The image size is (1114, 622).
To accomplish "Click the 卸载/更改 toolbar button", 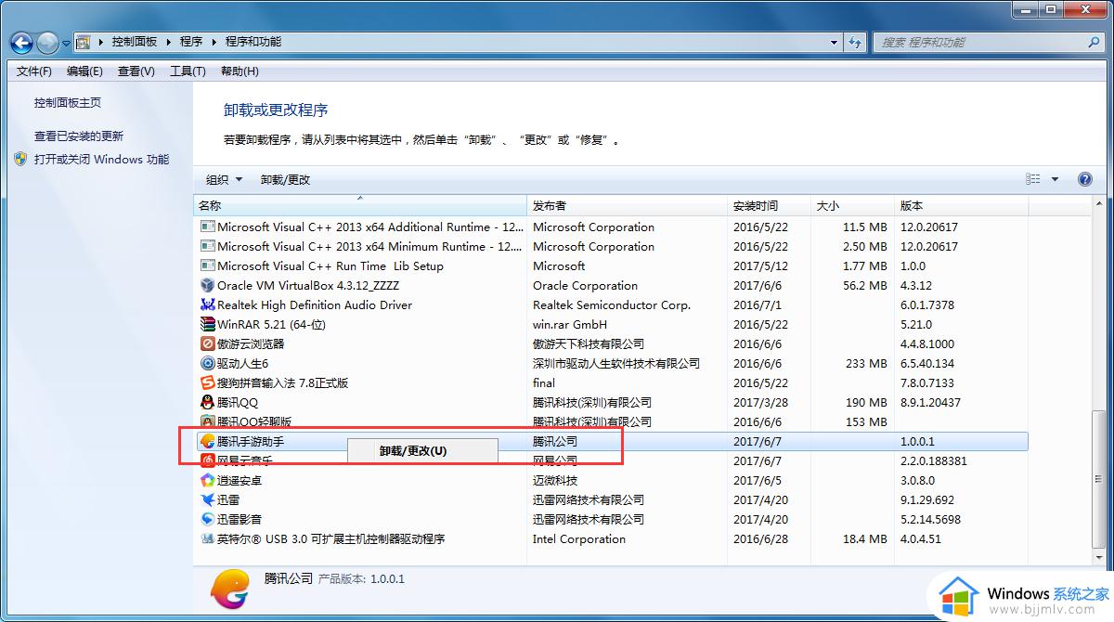I will 285,179.
